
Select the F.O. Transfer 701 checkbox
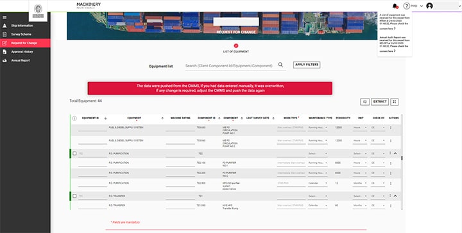(74, 196)
